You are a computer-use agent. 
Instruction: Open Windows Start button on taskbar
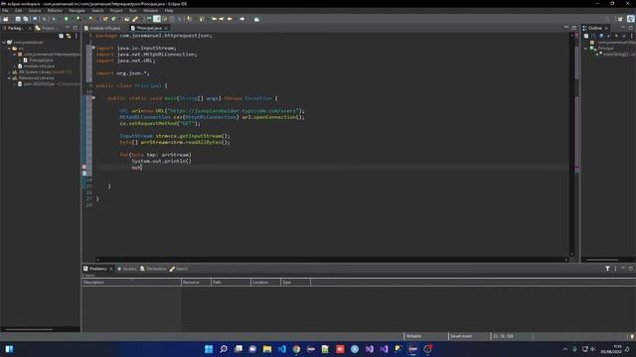(209, 349)
